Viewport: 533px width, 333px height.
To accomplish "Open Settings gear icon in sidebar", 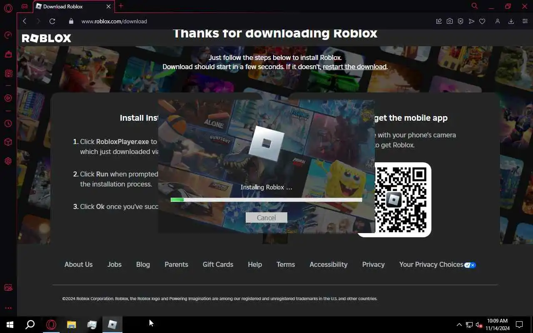I will [x=8, y=161].
